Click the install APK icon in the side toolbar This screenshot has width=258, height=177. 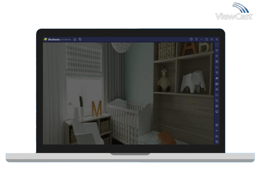pyautogui.click(x=217, y=78)
